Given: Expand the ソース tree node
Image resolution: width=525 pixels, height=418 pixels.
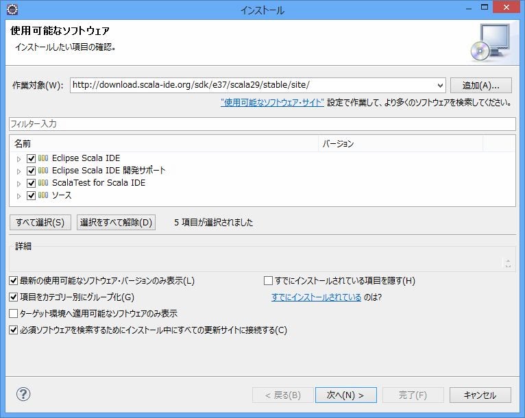Looking at the screenshot, I should (x=19, y=196).
